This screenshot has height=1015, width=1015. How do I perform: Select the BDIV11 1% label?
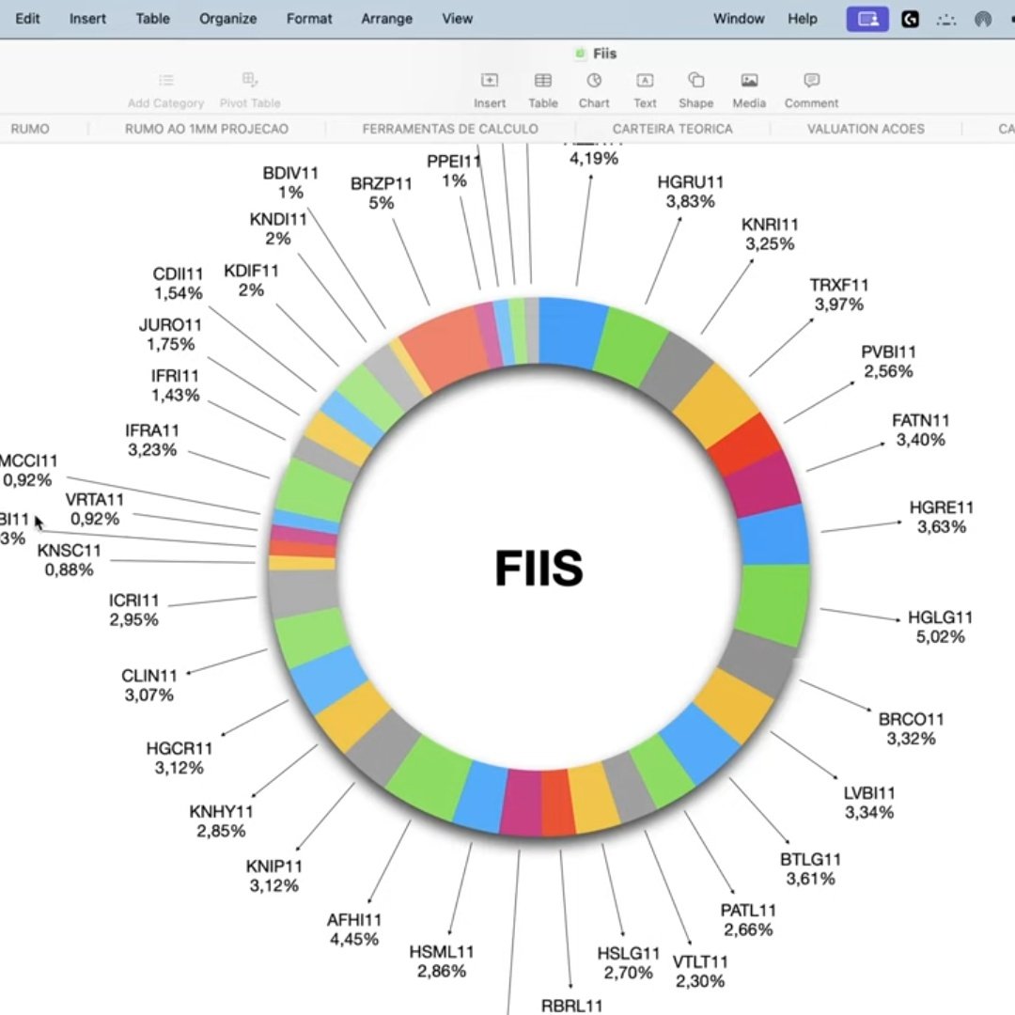pyautogui.click(x=290, y=182)
